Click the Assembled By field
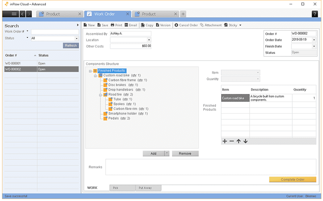Image resolution: width=323 pixels, height=201 pixels. point(130,33)
